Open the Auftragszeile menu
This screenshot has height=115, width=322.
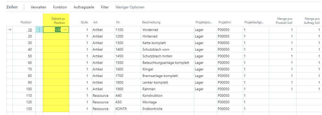tap(84, 7)
